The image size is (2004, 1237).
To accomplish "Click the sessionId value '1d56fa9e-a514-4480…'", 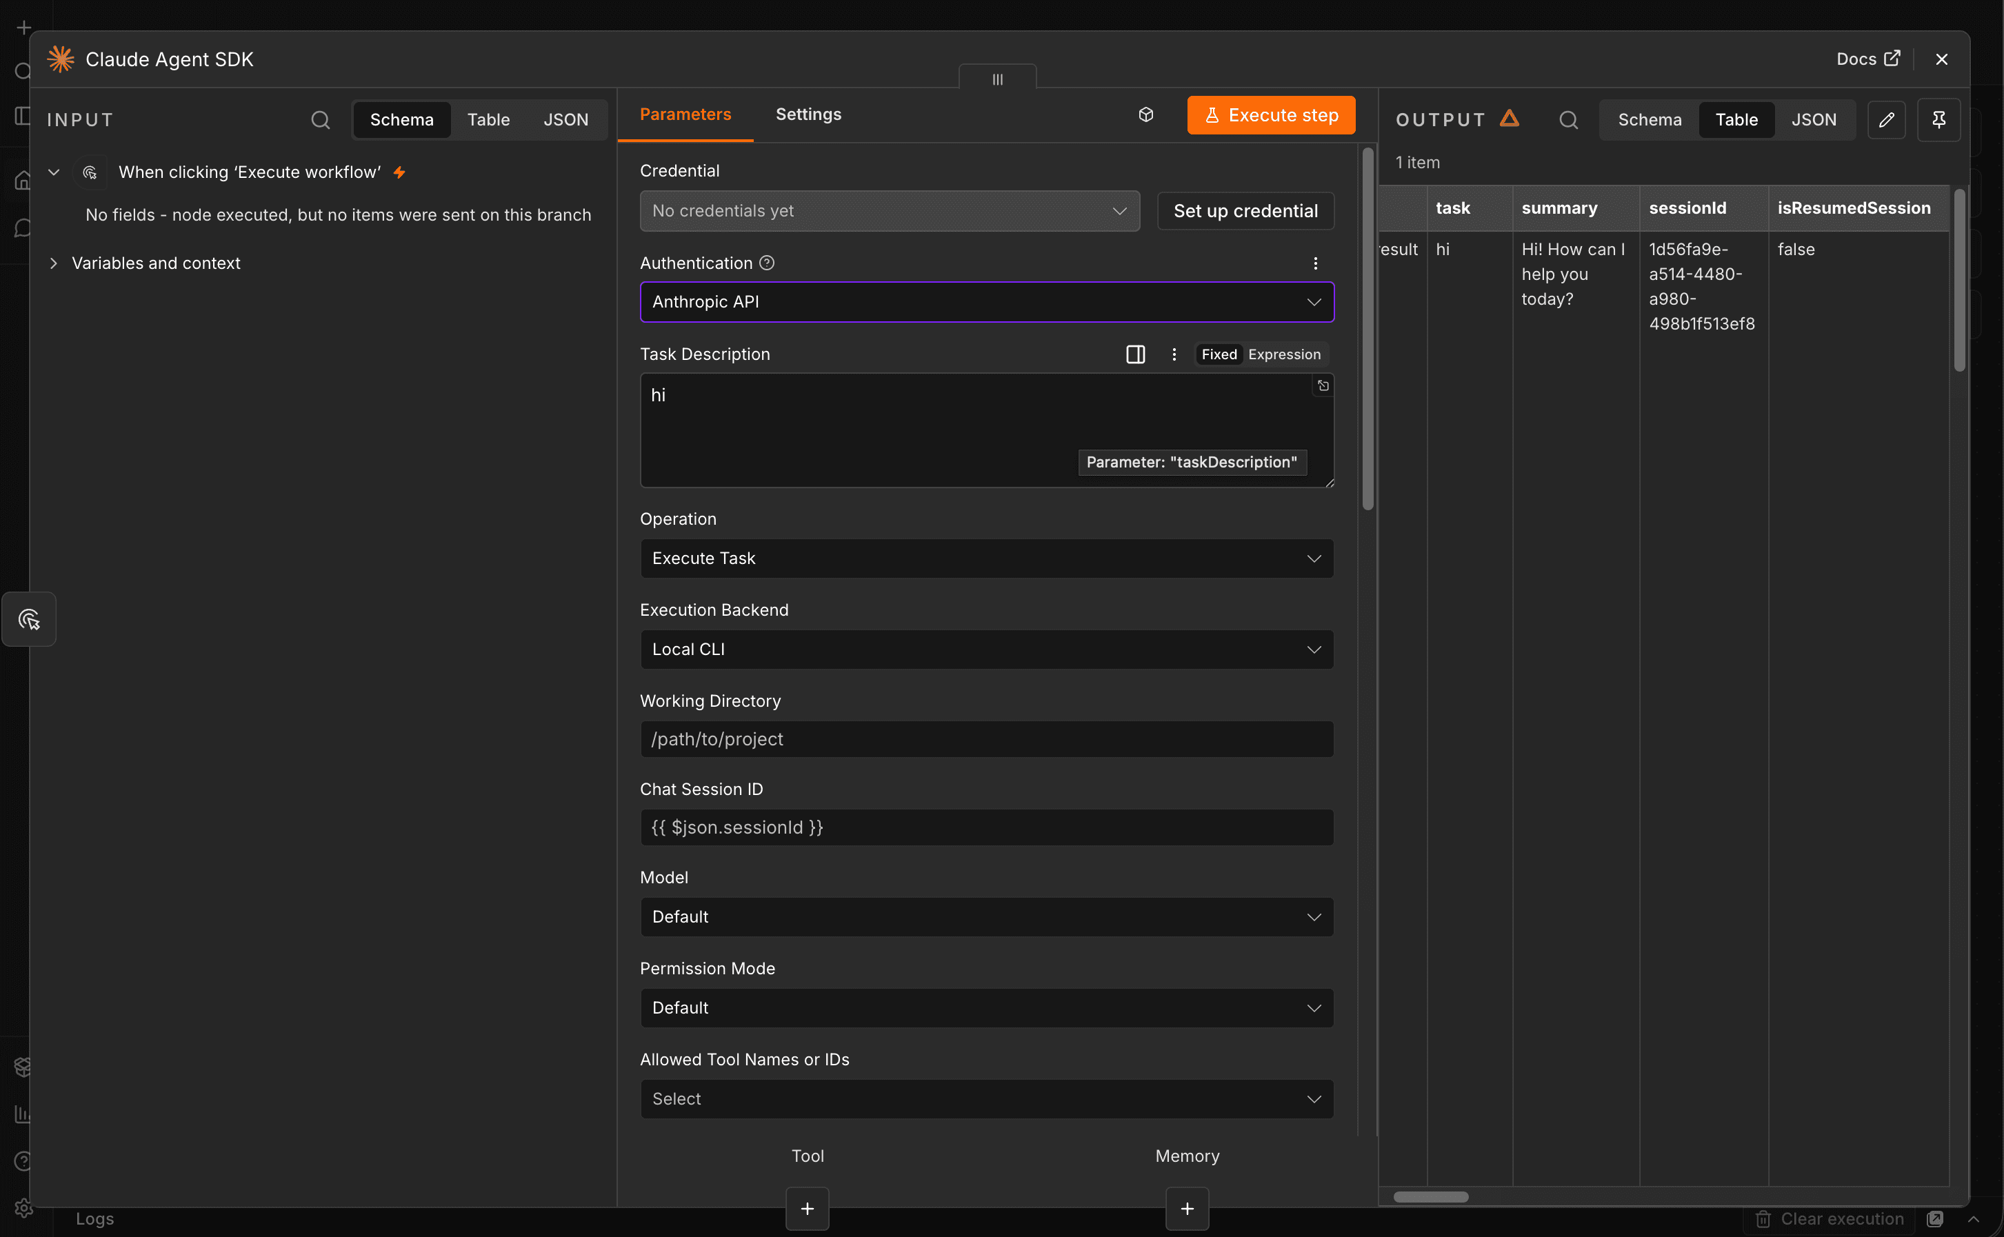I will [1701, 286].
